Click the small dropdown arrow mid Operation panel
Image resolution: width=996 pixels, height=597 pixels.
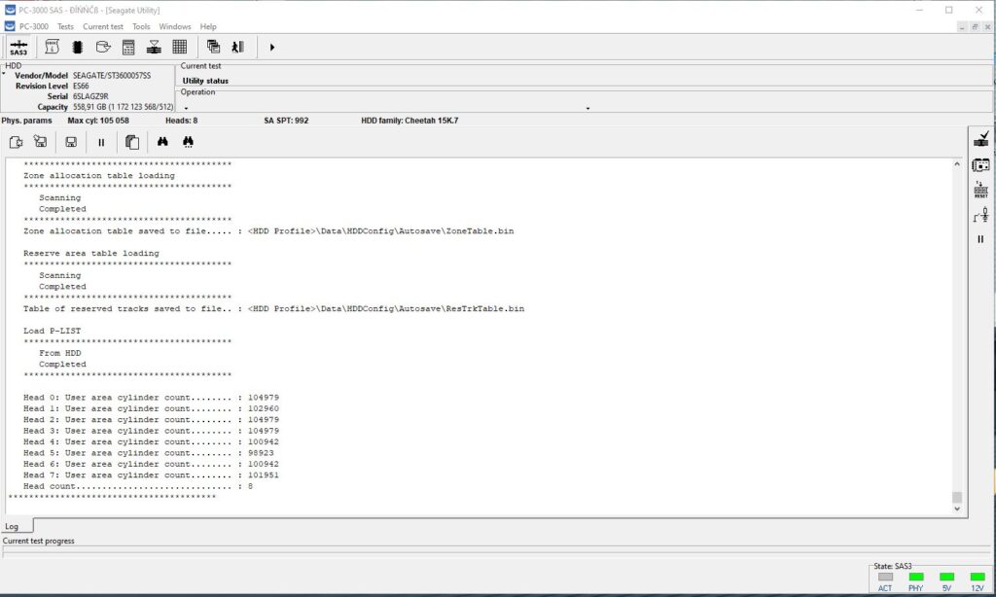pyautogui.click(x=587, y=109)
